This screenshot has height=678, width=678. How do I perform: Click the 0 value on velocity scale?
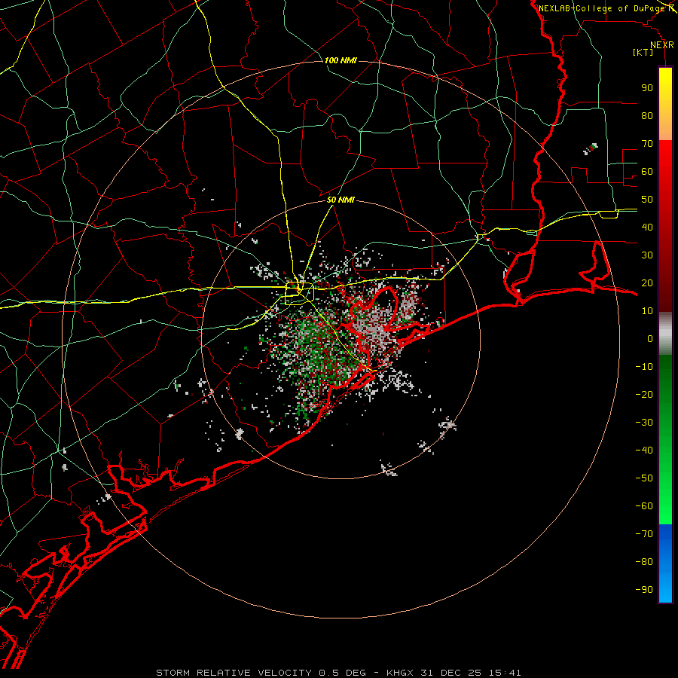click(650, 338)
